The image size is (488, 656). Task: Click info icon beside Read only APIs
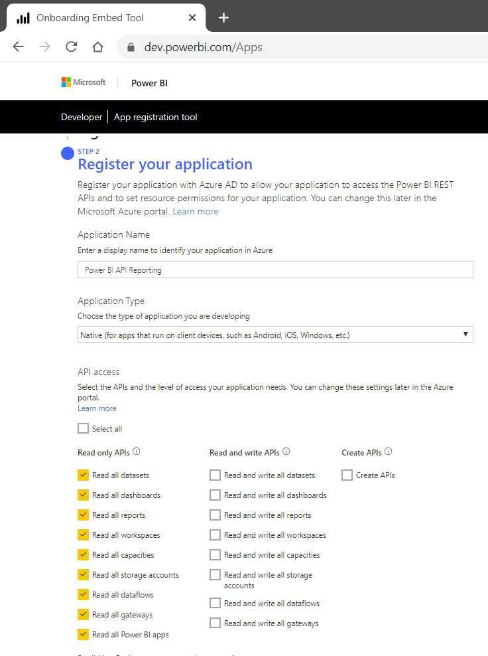click(x=136, y=451)
